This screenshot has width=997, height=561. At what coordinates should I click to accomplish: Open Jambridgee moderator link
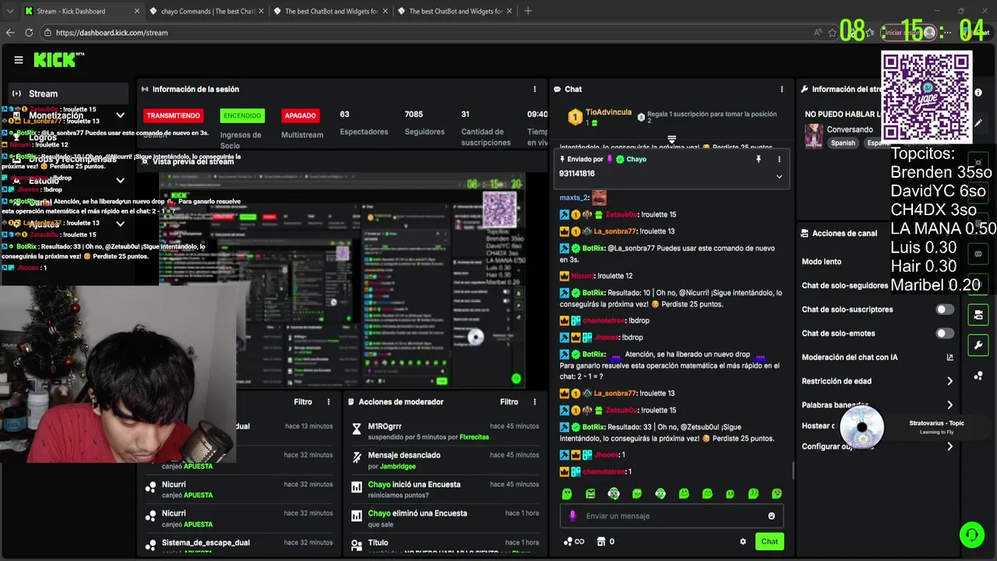(x=397, y=466)
